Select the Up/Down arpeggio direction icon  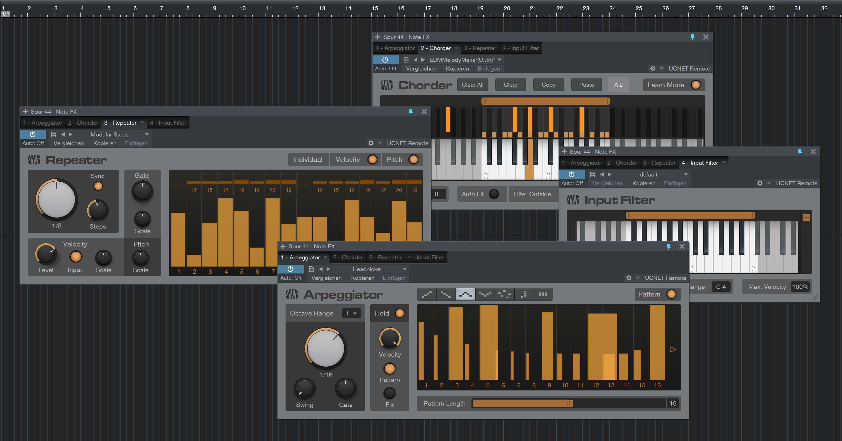[x=466, y=294]
